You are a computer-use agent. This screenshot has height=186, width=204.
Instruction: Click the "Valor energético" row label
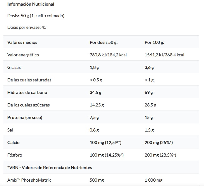click(x=23, y=55)
